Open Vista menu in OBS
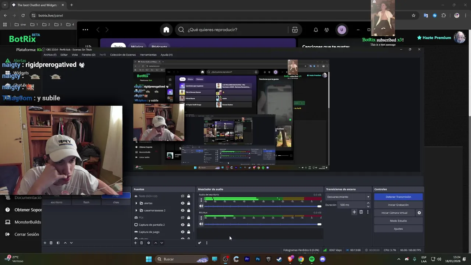Image resolution: width=471 pixels, height=265 pixels. click(x=75, y=55)
